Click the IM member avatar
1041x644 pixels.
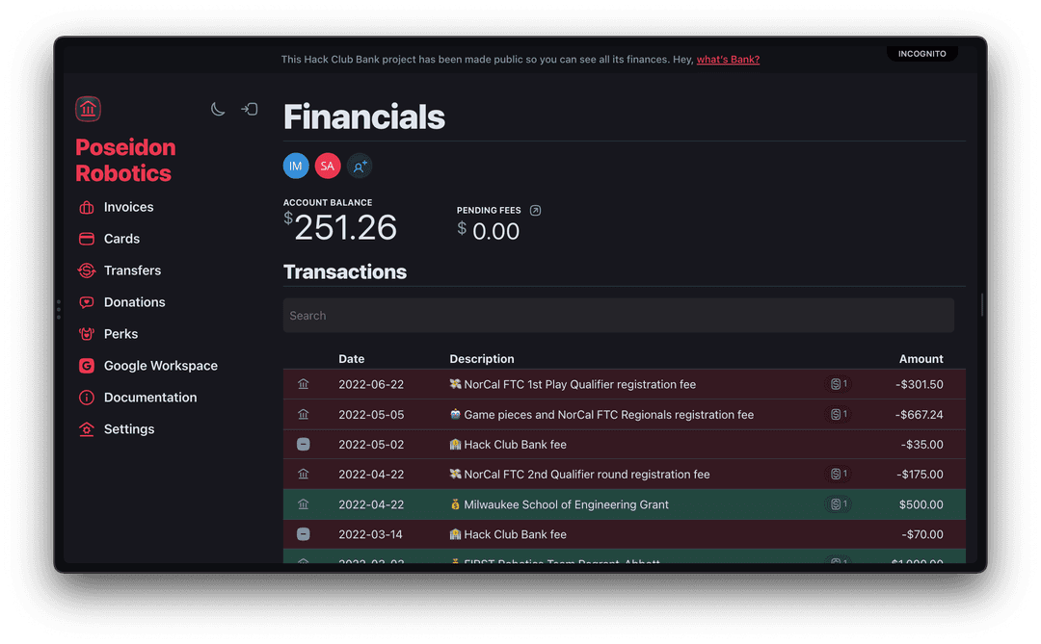click(296, 166)
